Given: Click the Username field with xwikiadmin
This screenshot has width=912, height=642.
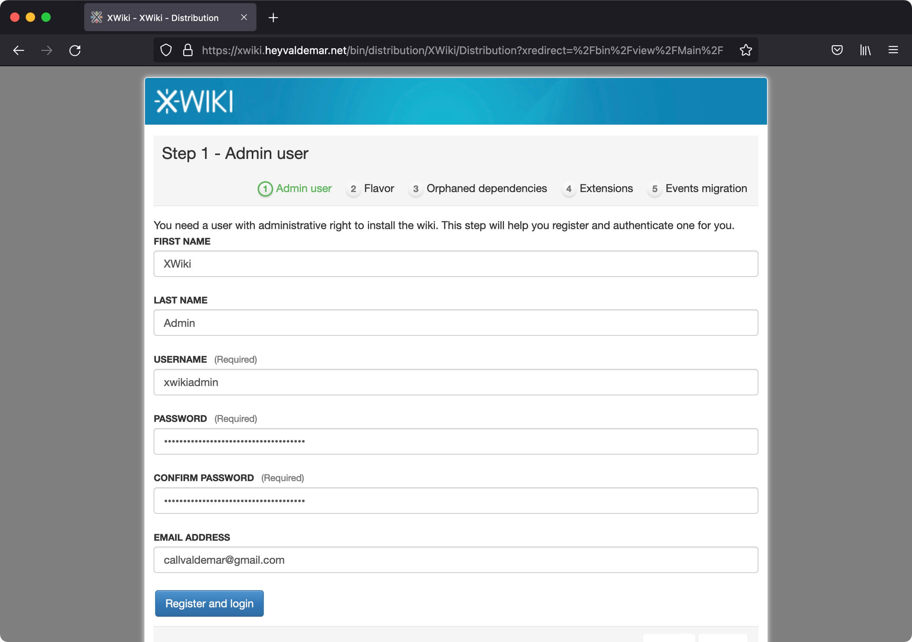Looking at the screenshot, I should [456, 382].
